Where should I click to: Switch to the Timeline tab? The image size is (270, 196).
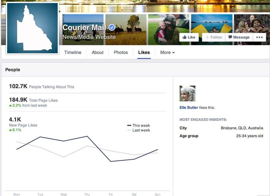point(73,53)
